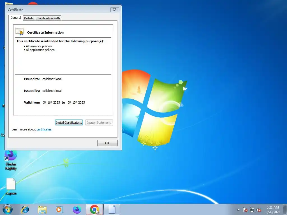Show hidden system tray icons

(x=238, y=210)
